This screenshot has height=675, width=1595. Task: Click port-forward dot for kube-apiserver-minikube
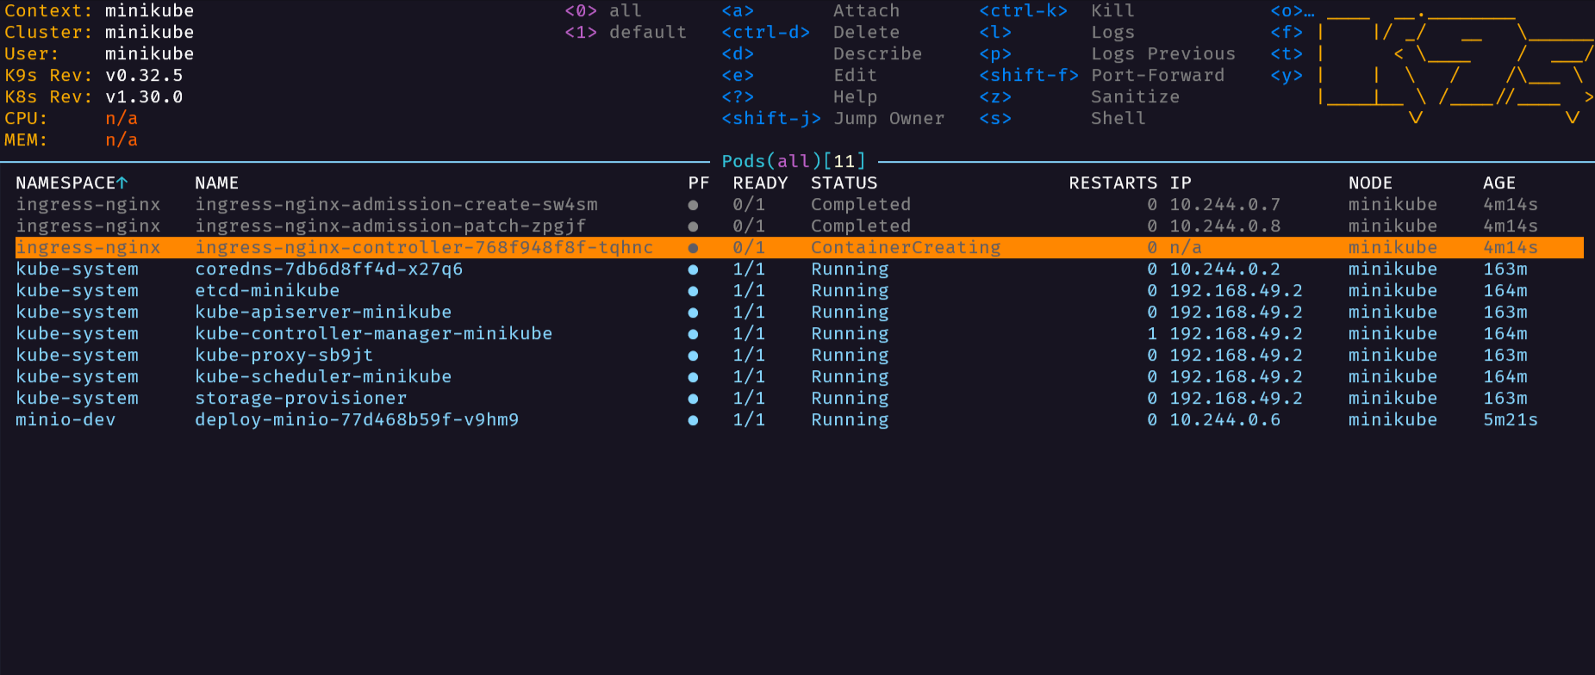[693, 313]
